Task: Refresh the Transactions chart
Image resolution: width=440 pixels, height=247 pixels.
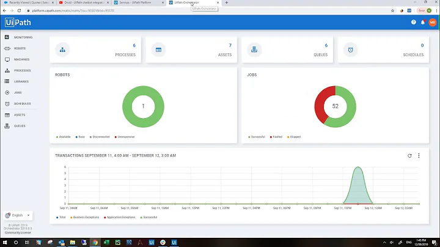Action: [x=409, y=155]
